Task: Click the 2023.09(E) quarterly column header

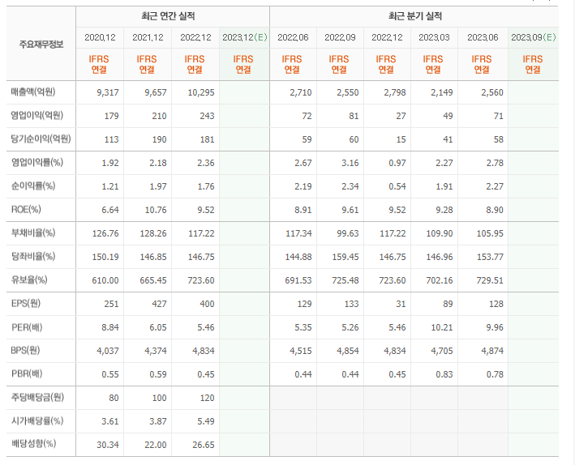Action: 534,37
